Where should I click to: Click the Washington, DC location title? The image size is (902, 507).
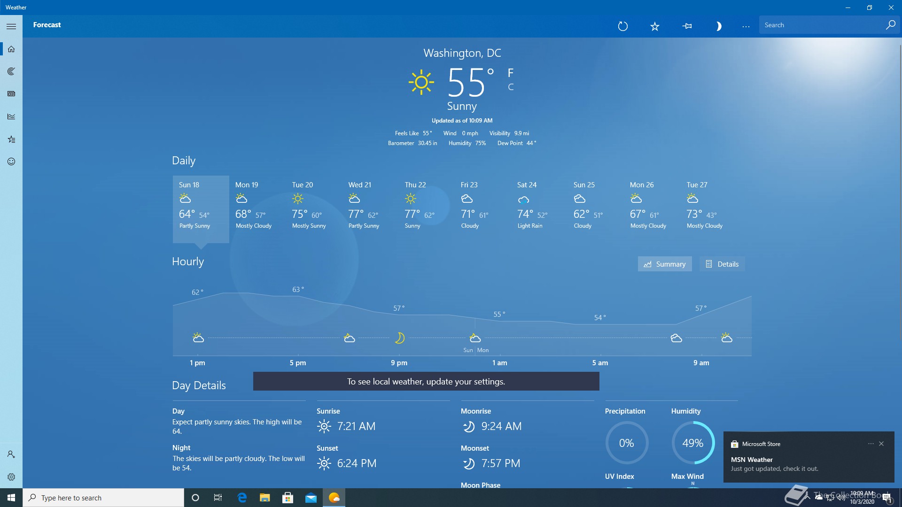click(x=462, y=53)
